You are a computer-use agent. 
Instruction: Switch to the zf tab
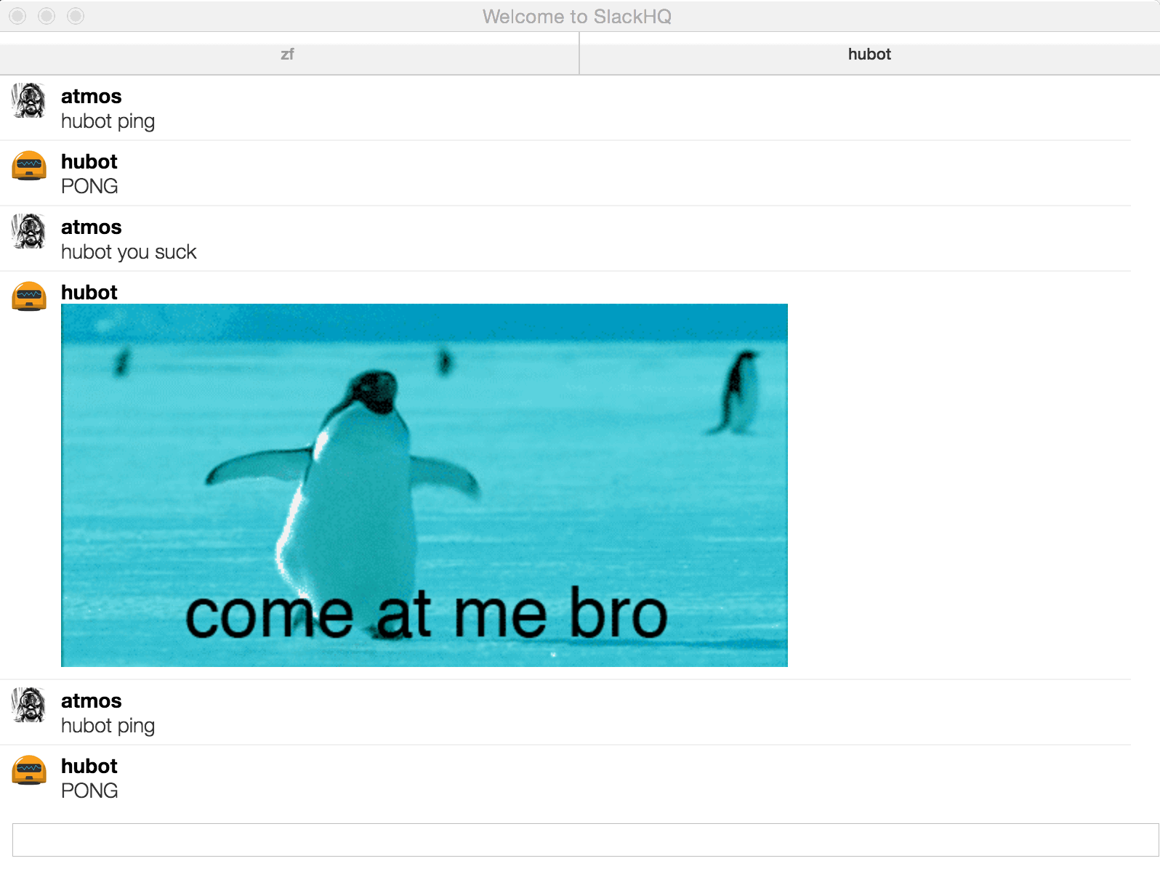pos(289,54)
